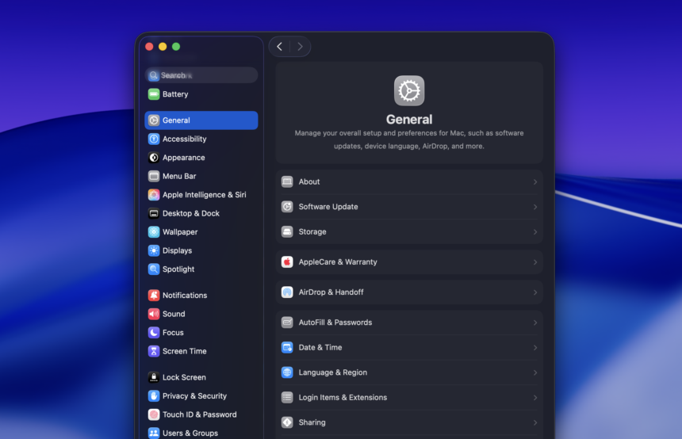Click the Language & Region globe icon
The image size is (682, 439).
tap(287, 372)
